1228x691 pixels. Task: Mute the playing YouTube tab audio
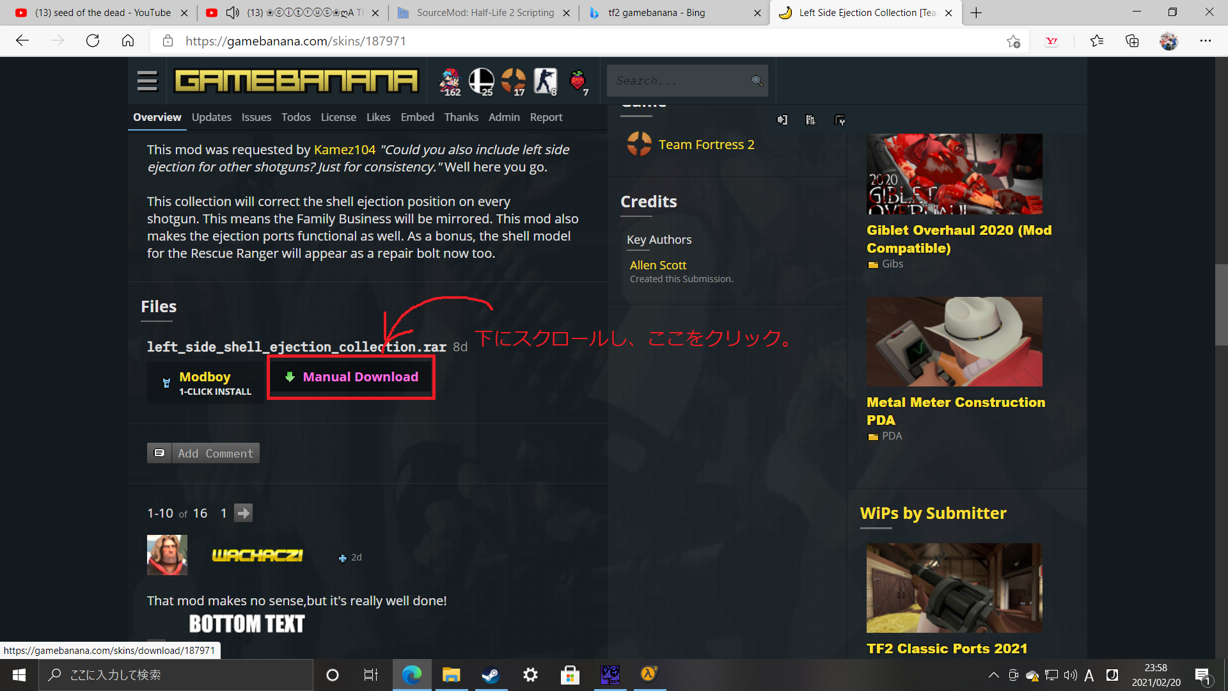tap(233, 13)
